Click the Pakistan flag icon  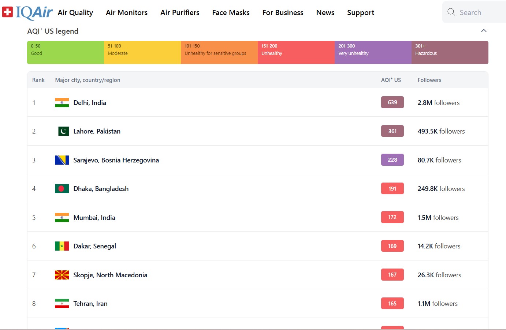point(63,131)
